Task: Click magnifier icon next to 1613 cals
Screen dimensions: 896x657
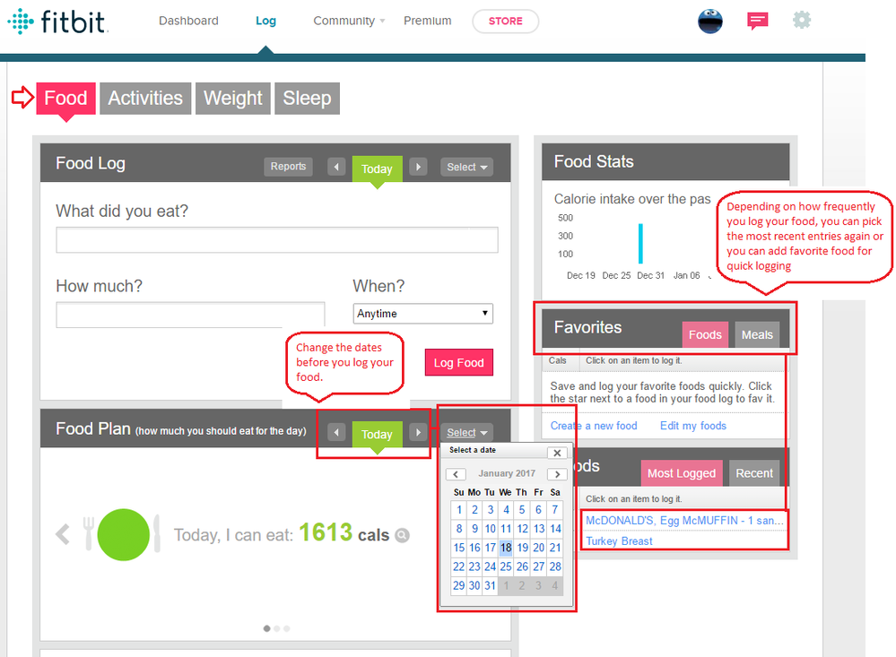Action: coord(403,536)
